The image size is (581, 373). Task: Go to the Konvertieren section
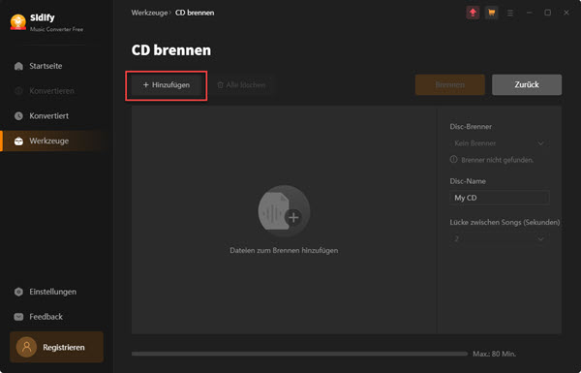(x=45, y=91)
